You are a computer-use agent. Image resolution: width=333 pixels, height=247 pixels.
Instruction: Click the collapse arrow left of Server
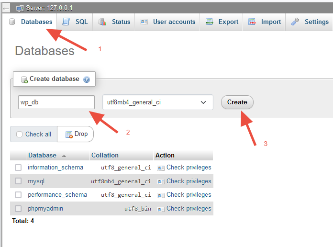(x=6, y=8)
